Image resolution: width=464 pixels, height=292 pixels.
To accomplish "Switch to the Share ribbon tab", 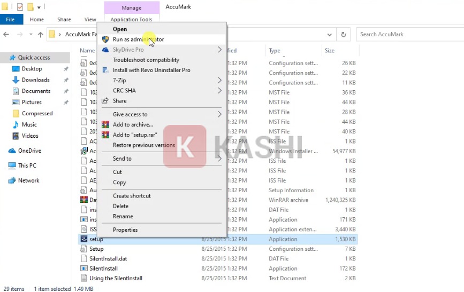I will 64,20.
